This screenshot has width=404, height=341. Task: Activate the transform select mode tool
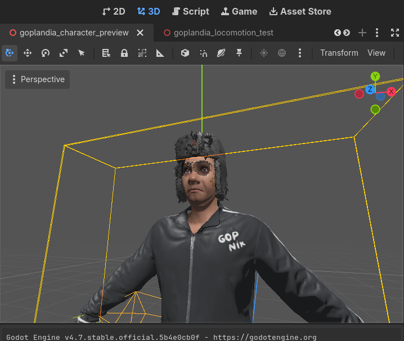point(10,53)
